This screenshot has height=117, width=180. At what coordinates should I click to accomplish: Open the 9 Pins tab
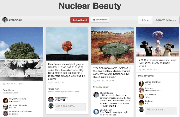click(x=145, y=20)
